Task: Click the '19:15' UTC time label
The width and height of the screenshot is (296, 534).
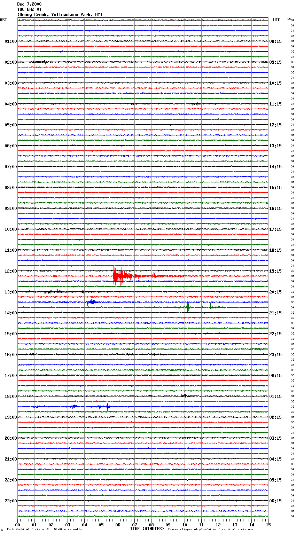Action: (x=275, y=271)
